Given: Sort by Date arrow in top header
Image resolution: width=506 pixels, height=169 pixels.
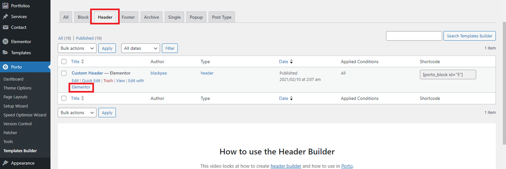Looking at the screenshot, I should (291, 62).
